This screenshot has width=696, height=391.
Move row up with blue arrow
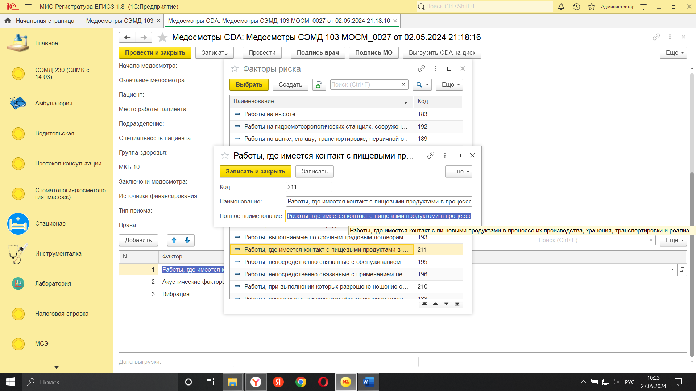point(174,240)
